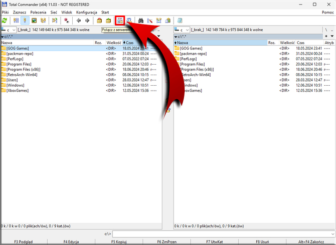Go back with the left arrow icon
Screen dimensions: 336x245
[x=79, y=21]
